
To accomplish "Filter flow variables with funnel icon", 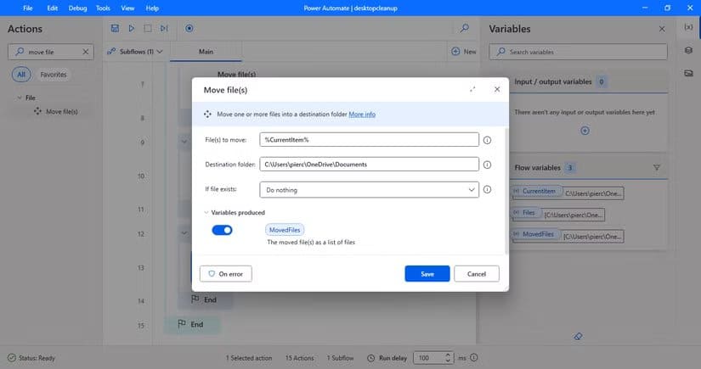I will (x=656, y=168).
